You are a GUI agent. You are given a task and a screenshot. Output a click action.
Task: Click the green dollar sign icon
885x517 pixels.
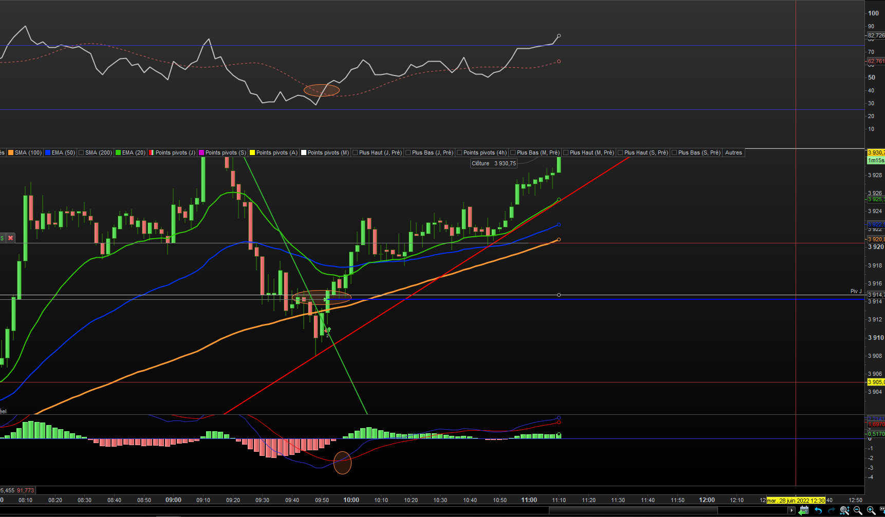tap(3, 238)
